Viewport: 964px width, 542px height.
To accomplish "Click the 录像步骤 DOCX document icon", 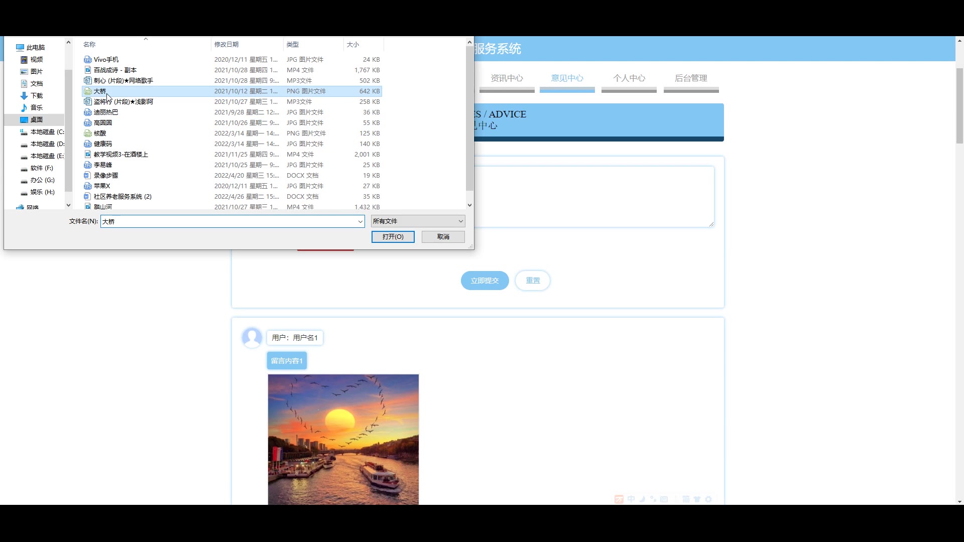I will 88,176.
